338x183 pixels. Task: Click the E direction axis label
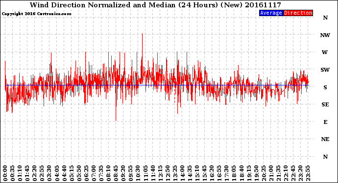[325, 122]
